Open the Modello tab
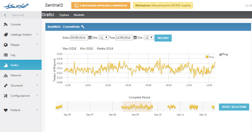 point(79,15)
